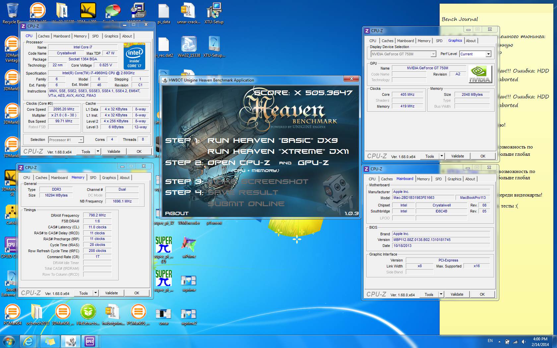Launch super_pi (2) desktop shortcut
The height and width of the screenshot is (348, 557).
click(163, 249)
